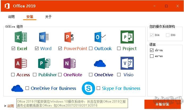Click the Word application icon
Viewport: 184px width, 110px height.
point(44,37)
